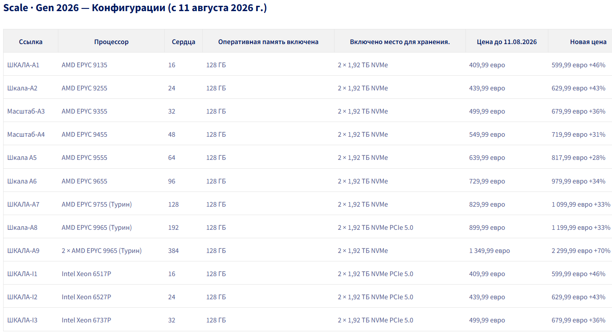Select the 'Процессор' column header
The height and width of the screenshot is (334, 612).
tap(111, 42)
